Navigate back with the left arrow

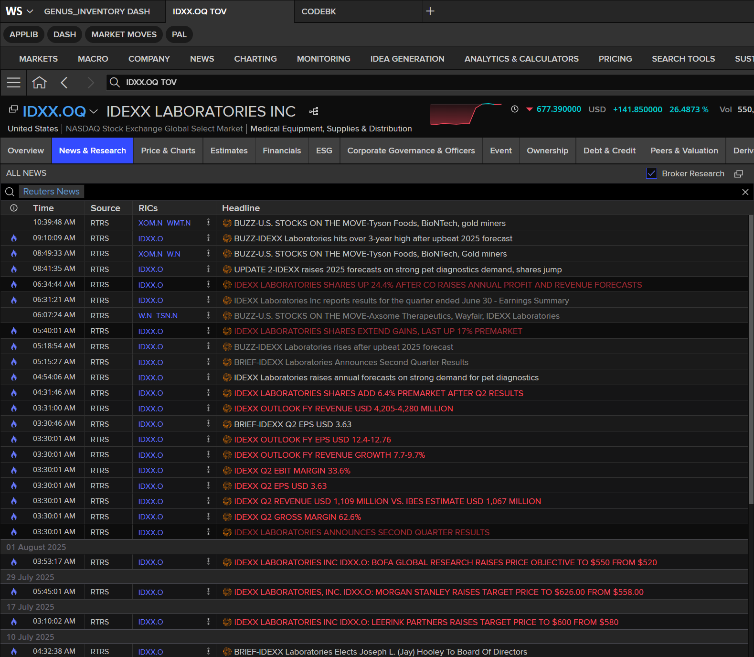(64, 82)
